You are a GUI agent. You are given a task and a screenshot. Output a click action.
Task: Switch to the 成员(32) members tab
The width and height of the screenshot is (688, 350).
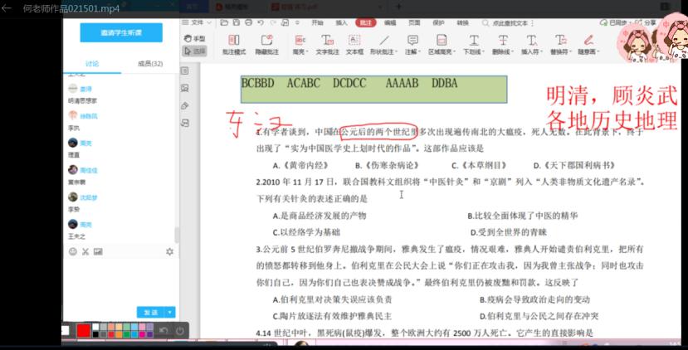[149, 64]
